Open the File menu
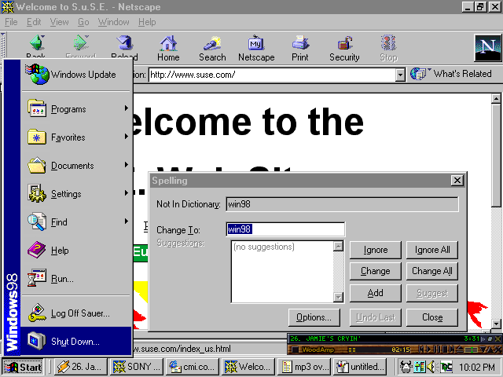The height and width of the screenshot is (377, 503). pos(11,22)
